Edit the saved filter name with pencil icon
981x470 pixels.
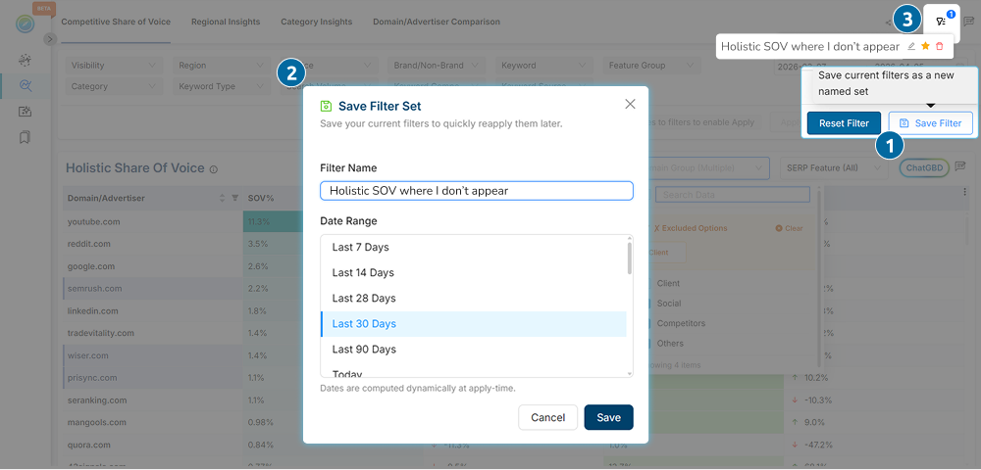coord(911,46)
